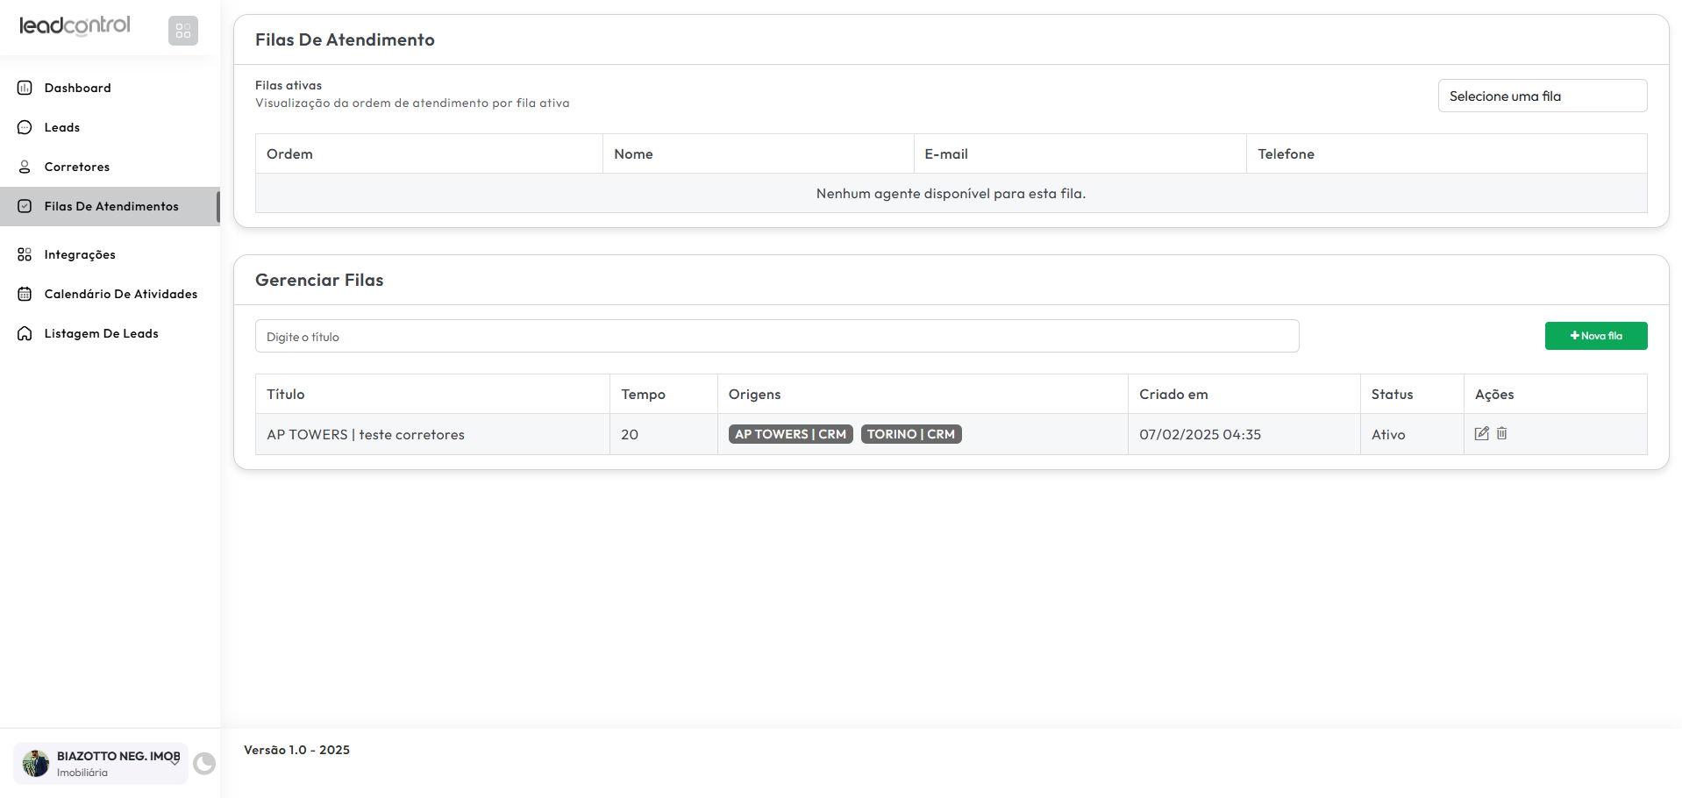The width and height of the screenshot is (1682, 798).
Task: Click the Calendário De Atividades calendar icon
Action: (25, 294)
